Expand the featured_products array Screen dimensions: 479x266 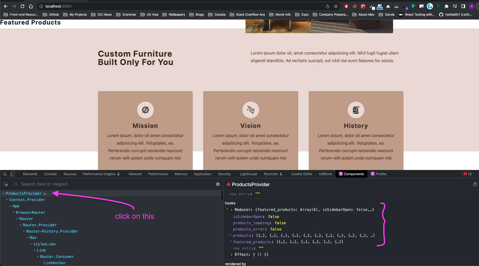coord(231,242)
